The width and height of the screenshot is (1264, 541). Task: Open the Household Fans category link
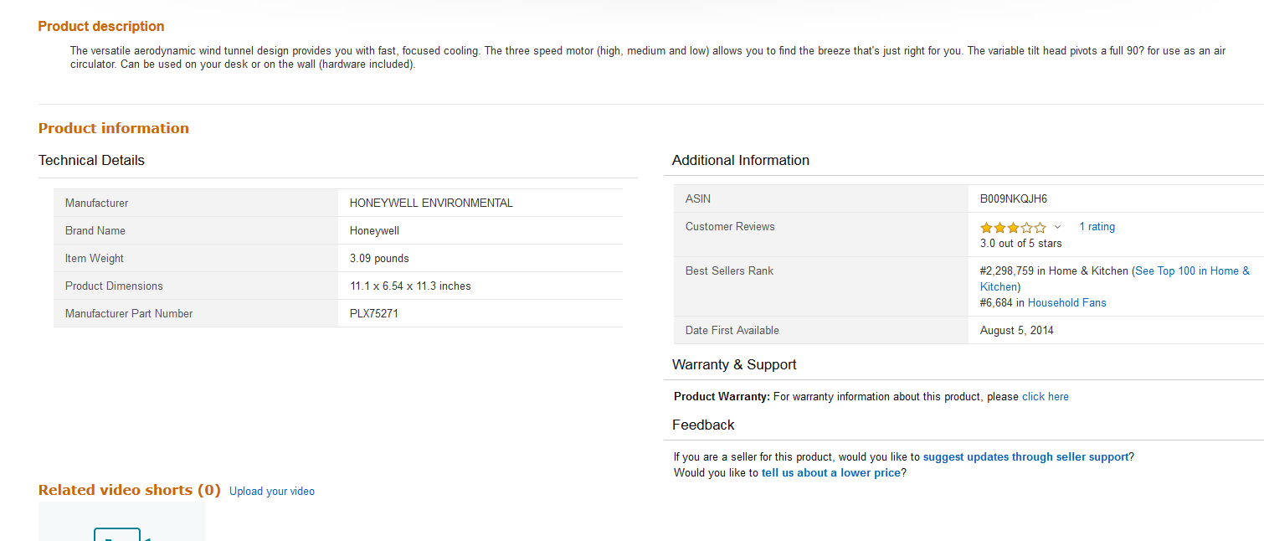[x=1066, y=303]
